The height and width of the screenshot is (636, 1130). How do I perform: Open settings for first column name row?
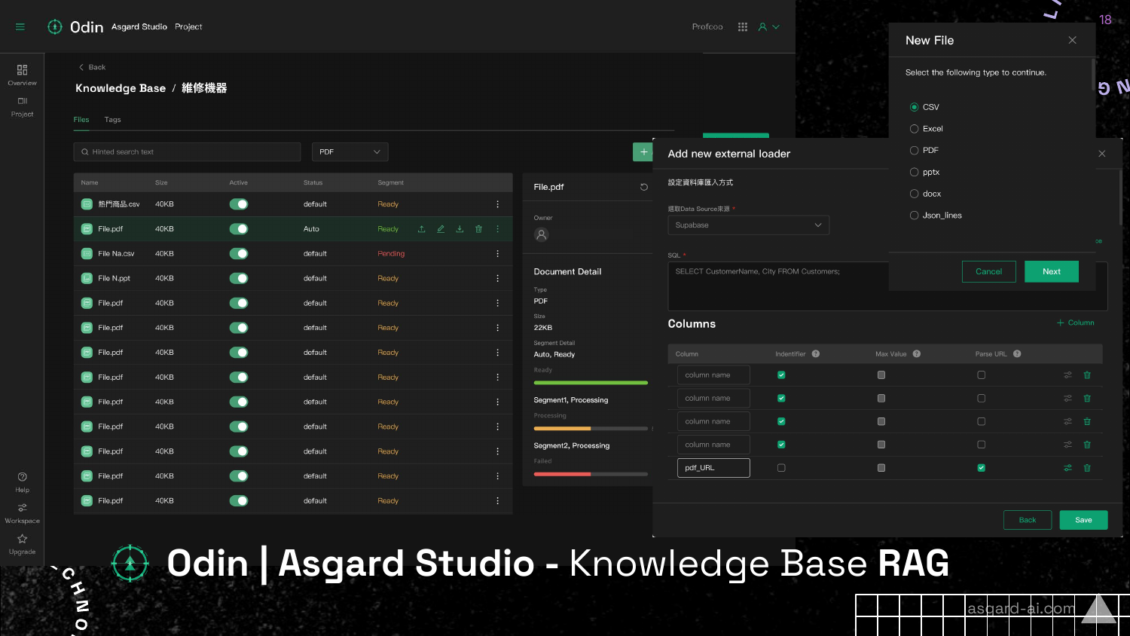(1067, 375)
